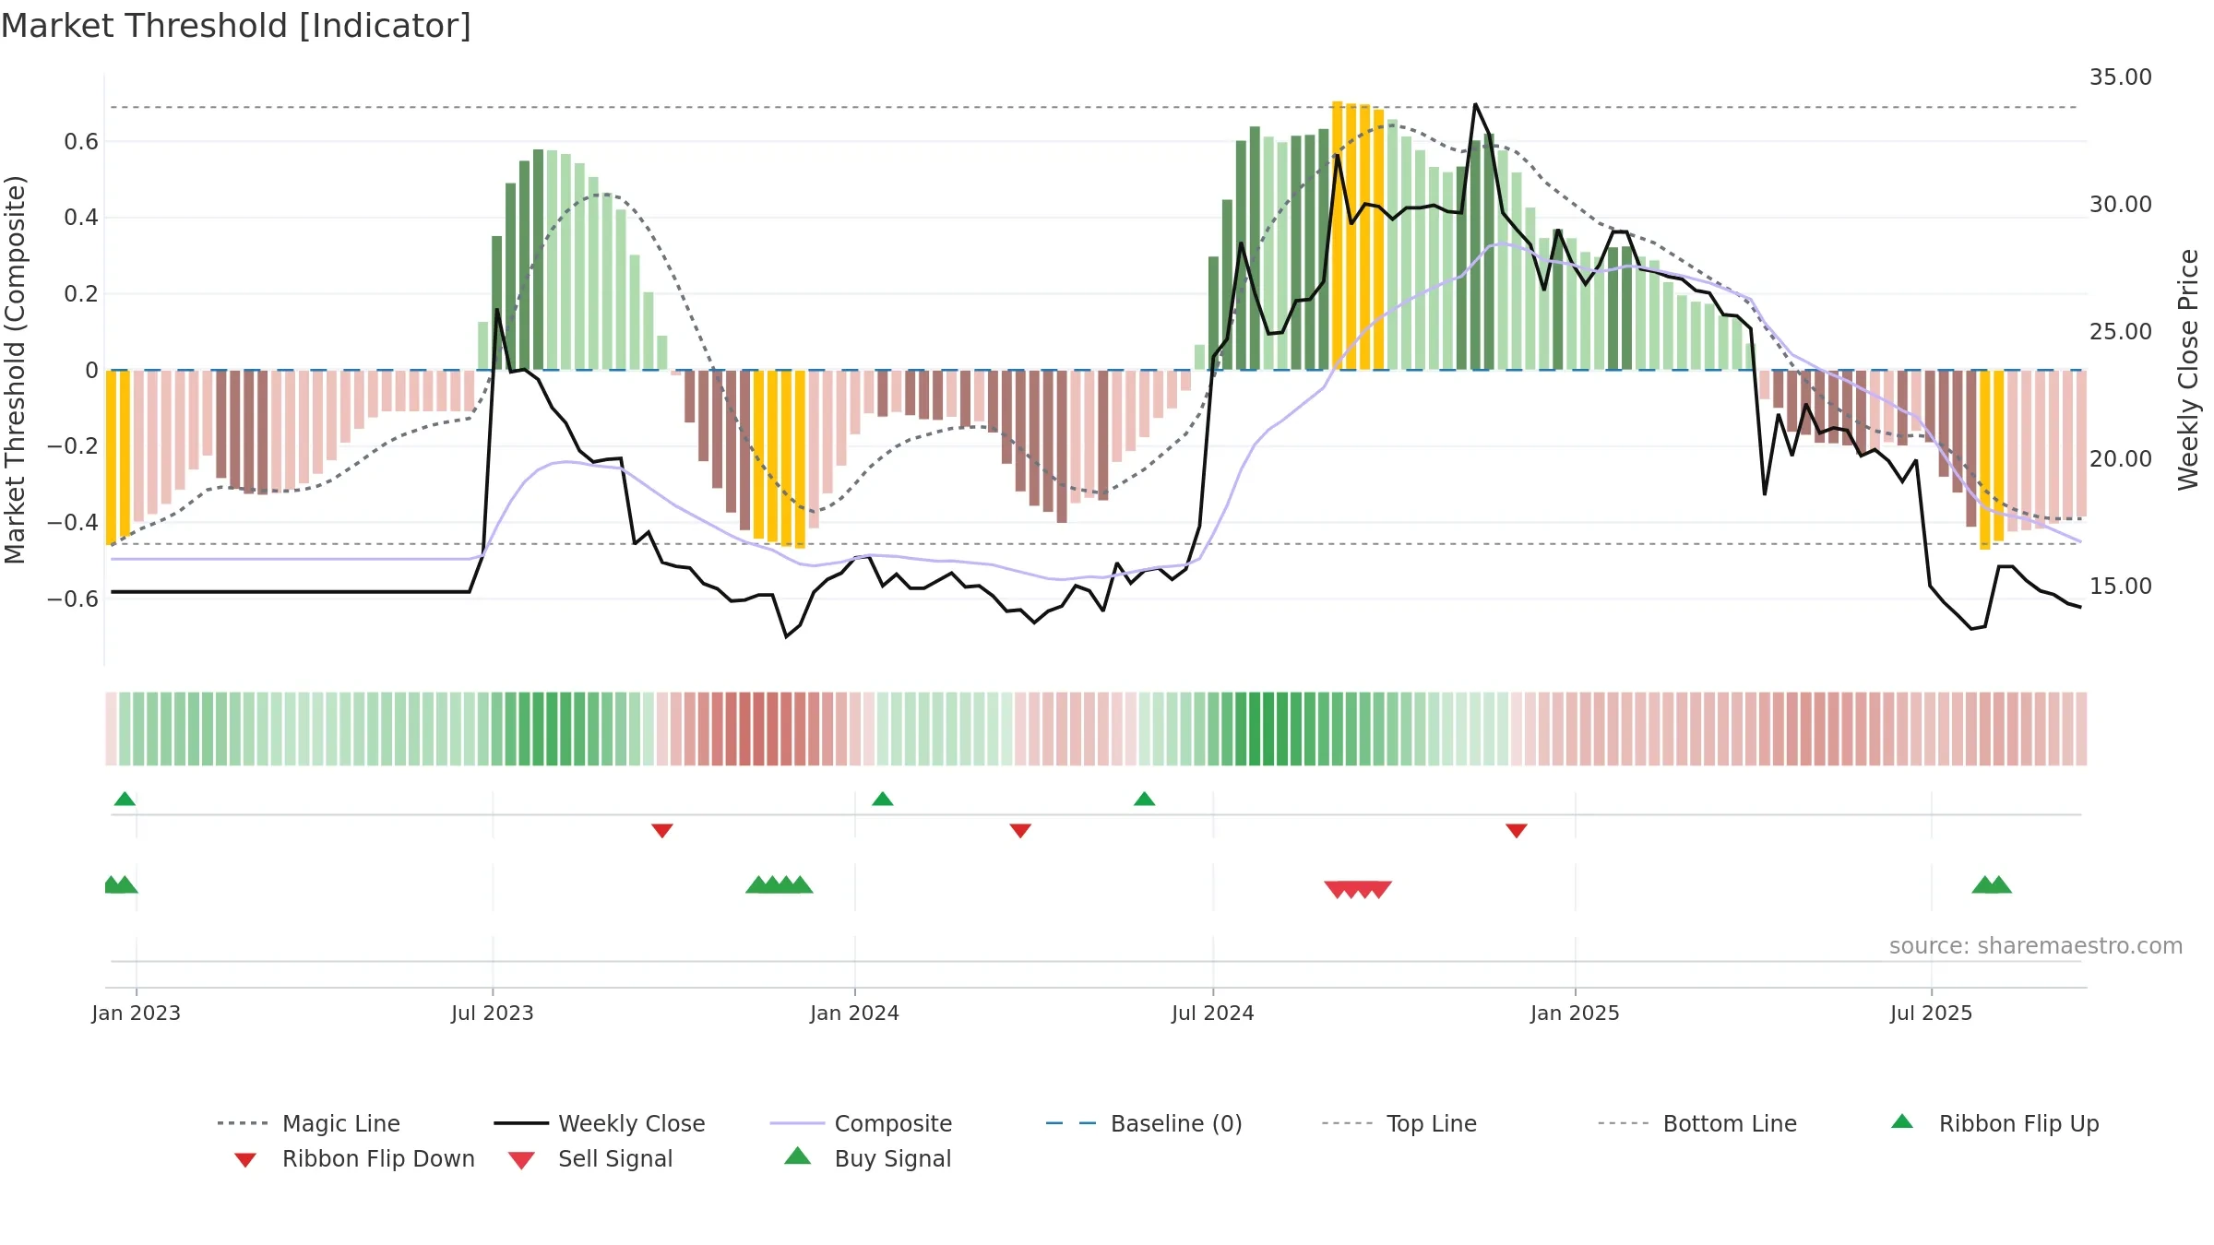Click the Ribbon Flip Down marker before Jan 2025
2214x1245 pixels.
coord(1516,831)
